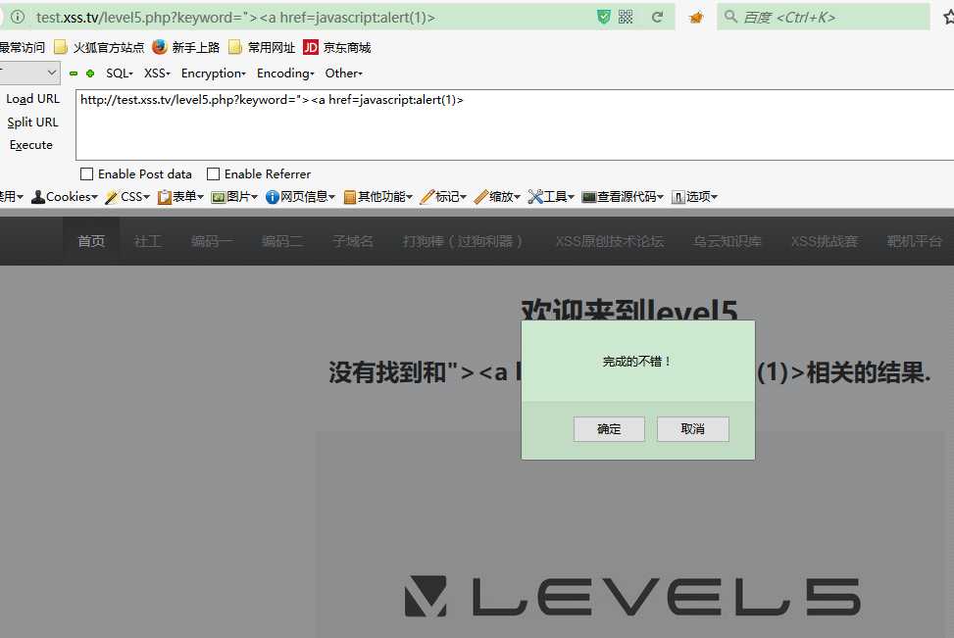Open the 标记 outline menu
Image resolution: width=954 pixels, height=638 pixels.
(443, 196)
